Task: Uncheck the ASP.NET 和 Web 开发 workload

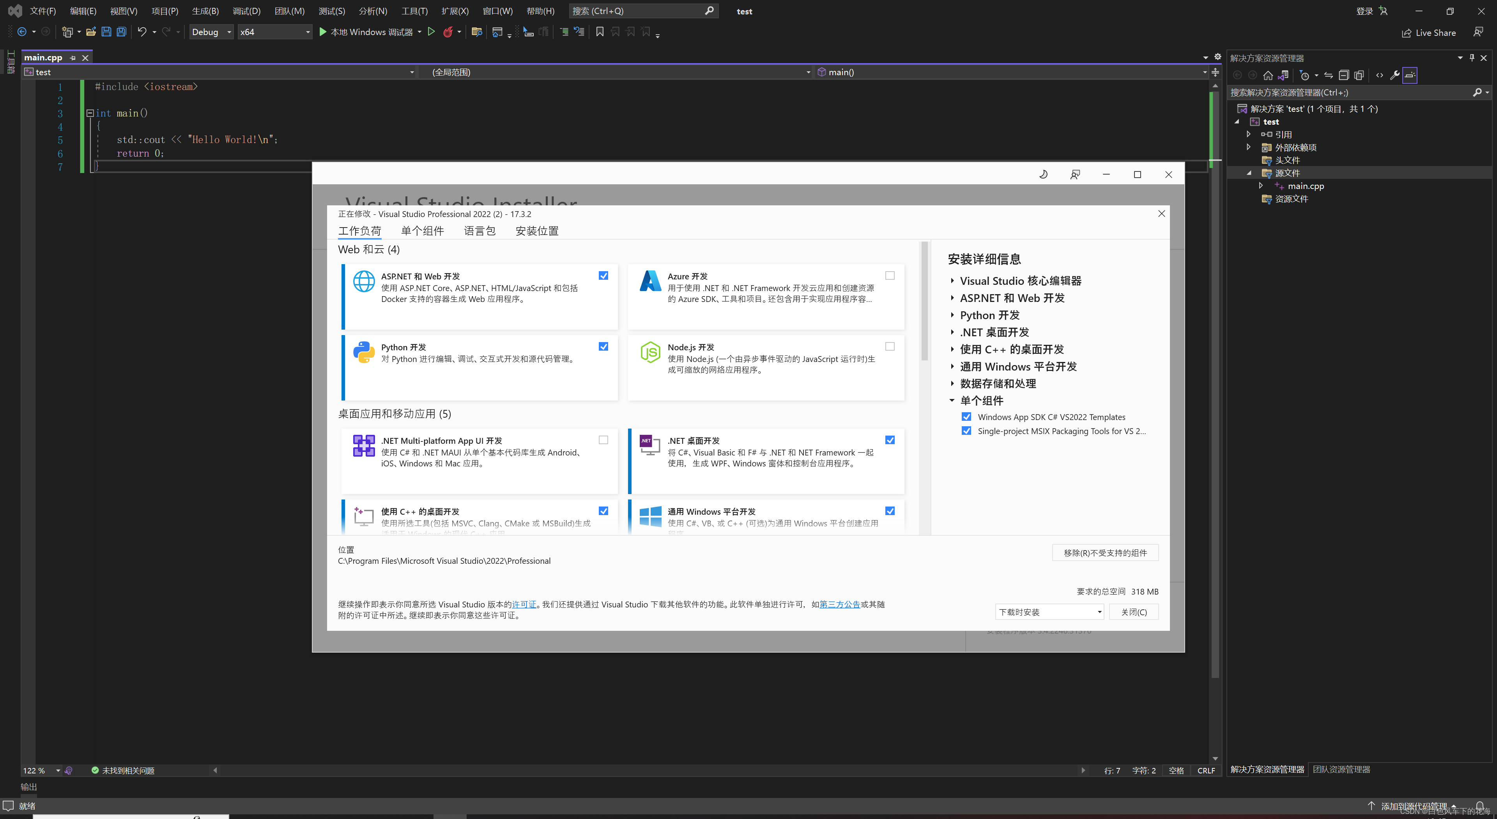Action: (x=603, y=275)
